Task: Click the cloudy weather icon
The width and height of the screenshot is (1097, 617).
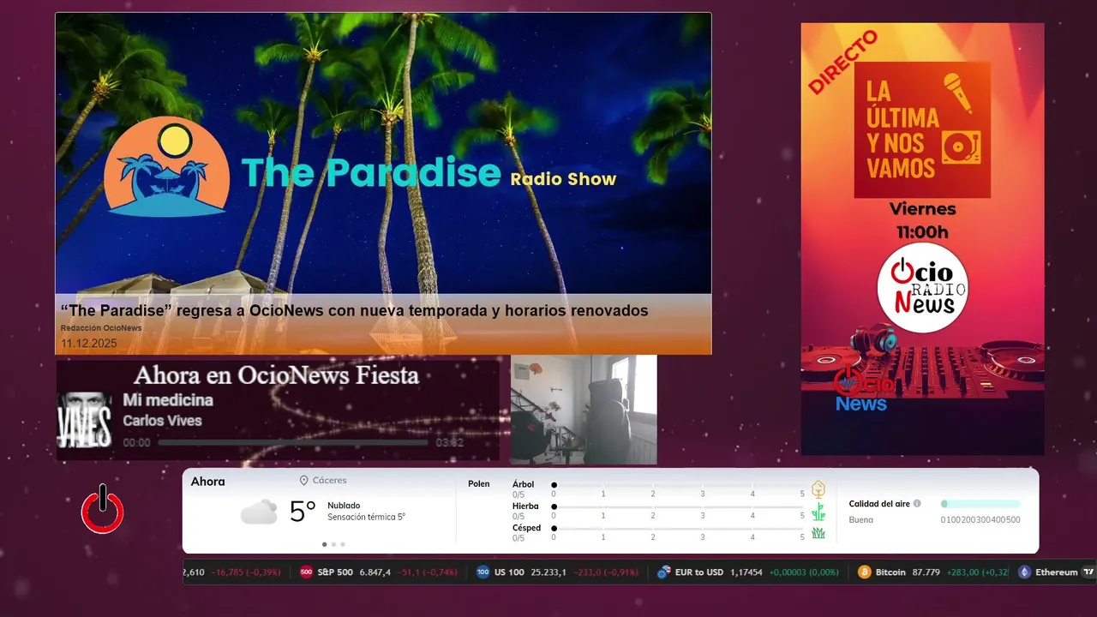Action: click(x=259, y=512)
